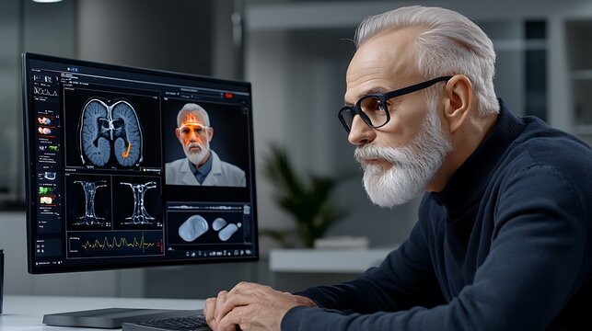The image size is (592, 331).
Task: Click the orange highlighted lesion on brain scan
Action: (x=127, y=150)
